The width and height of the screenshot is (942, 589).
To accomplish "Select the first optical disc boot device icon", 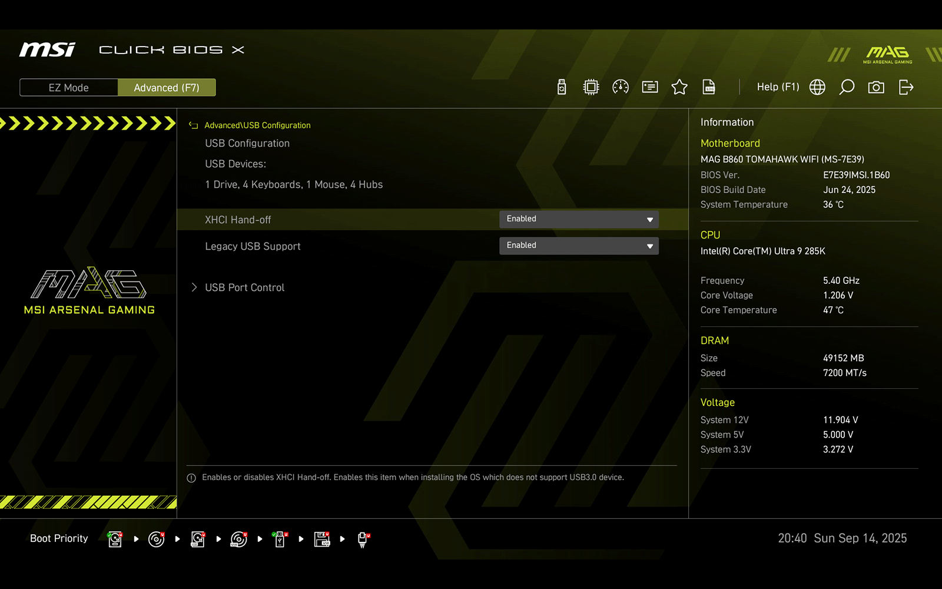I will pyautogui.click(x=157, y=539).
